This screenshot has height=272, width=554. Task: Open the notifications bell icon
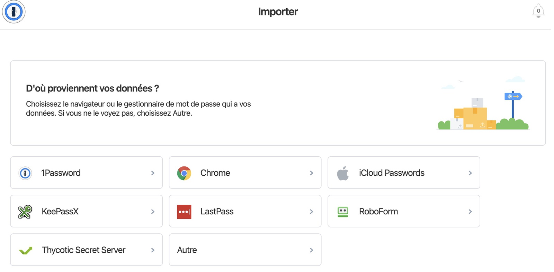coord(538,11)
